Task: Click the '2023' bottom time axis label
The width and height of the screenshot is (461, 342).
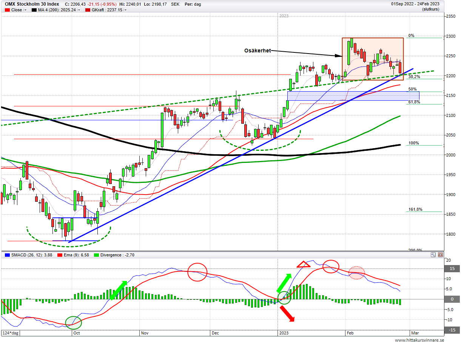Action: [284, 333]
